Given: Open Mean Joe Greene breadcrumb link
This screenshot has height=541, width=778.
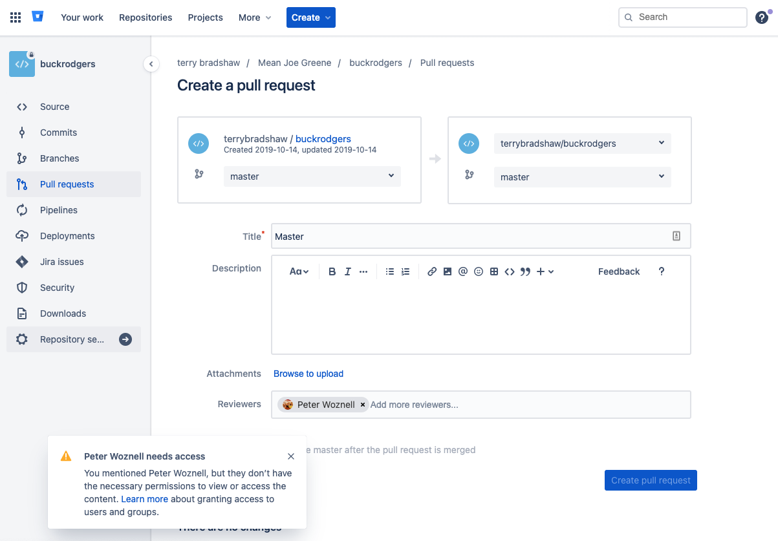Looking at the screenshot, I should [294, 63].
